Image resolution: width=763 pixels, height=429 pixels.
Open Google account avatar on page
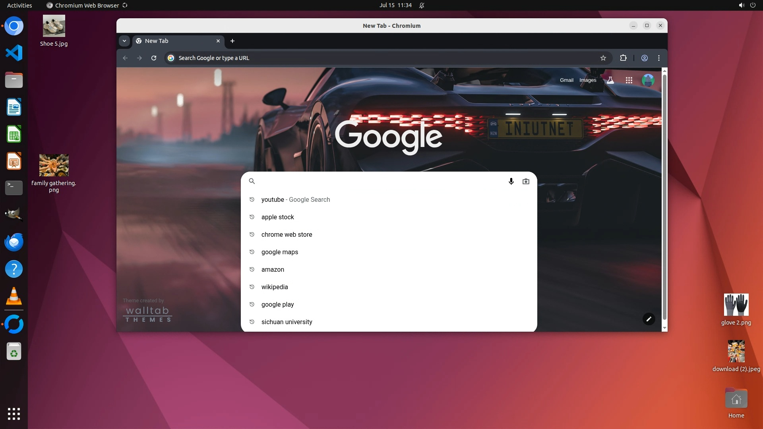click(648, 80)
